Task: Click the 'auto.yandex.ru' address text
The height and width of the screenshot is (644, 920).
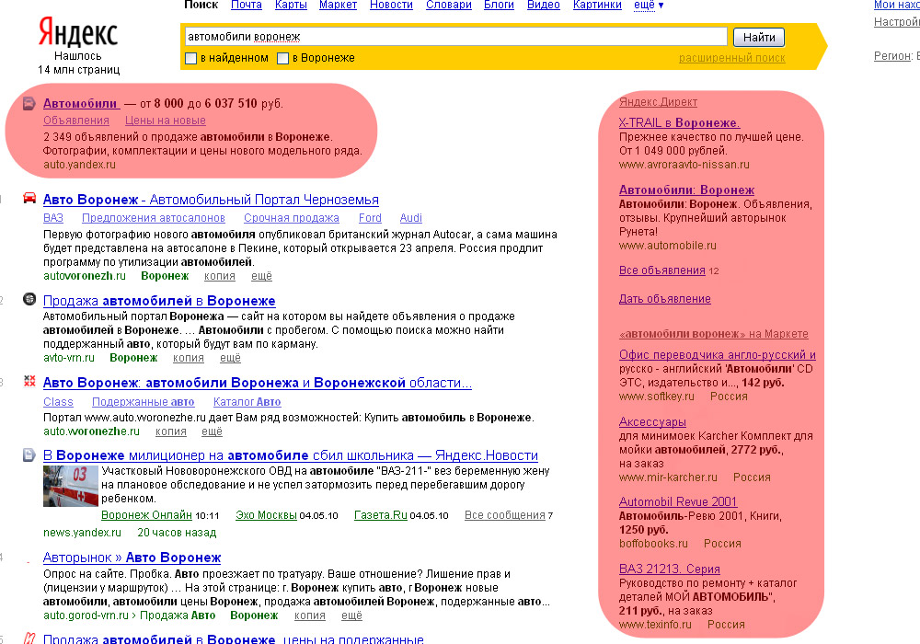Action: pyautogui.click(x=79, y=165)
